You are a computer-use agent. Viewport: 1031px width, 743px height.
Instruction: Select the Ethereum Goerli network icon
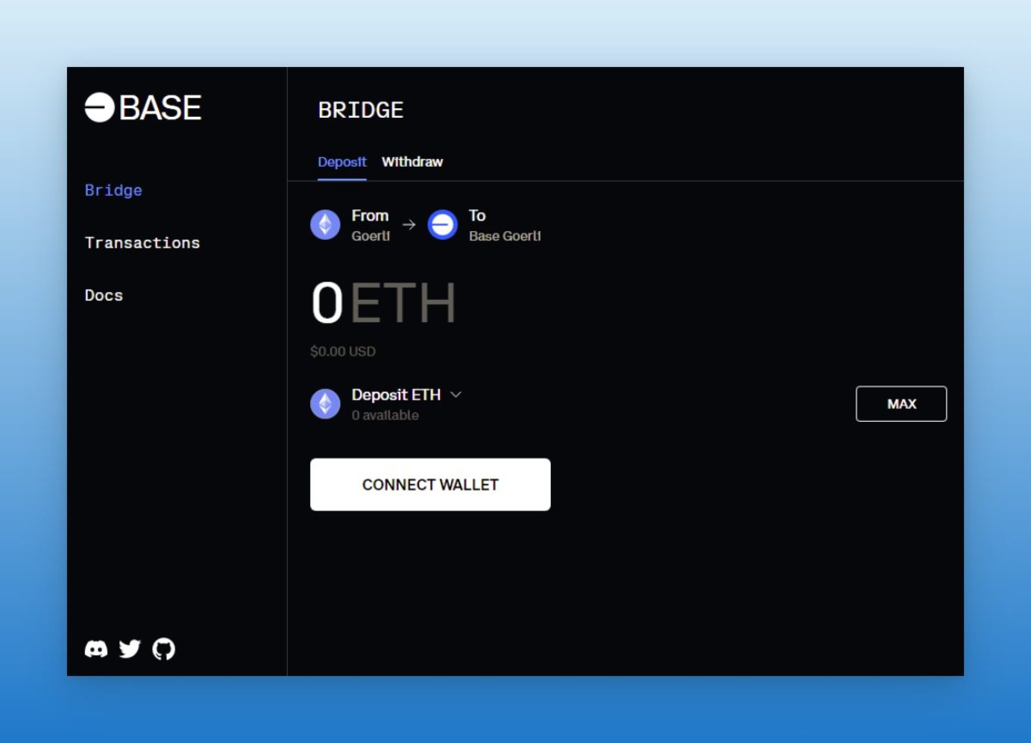point(325,225)
